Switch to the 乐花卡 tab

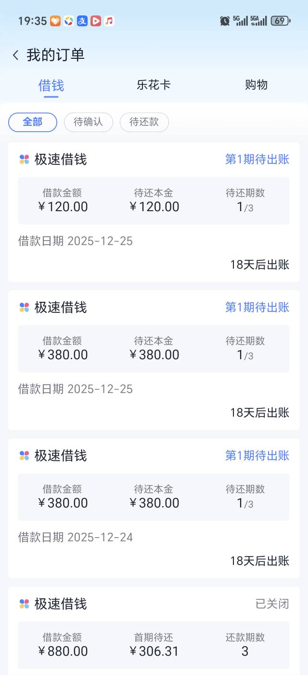pos(154,85)
